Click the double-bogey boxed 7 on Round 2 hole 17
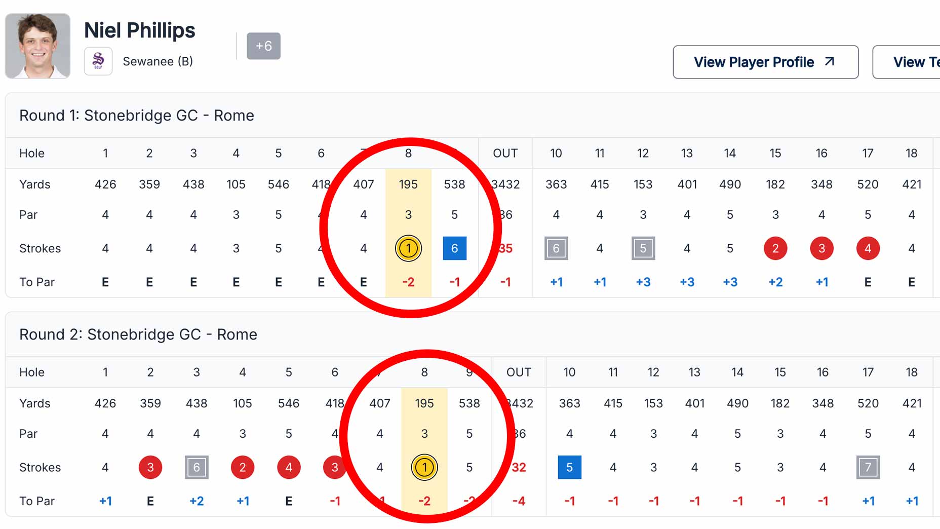The height and width of the screenshot is (529, 940). 868,467
